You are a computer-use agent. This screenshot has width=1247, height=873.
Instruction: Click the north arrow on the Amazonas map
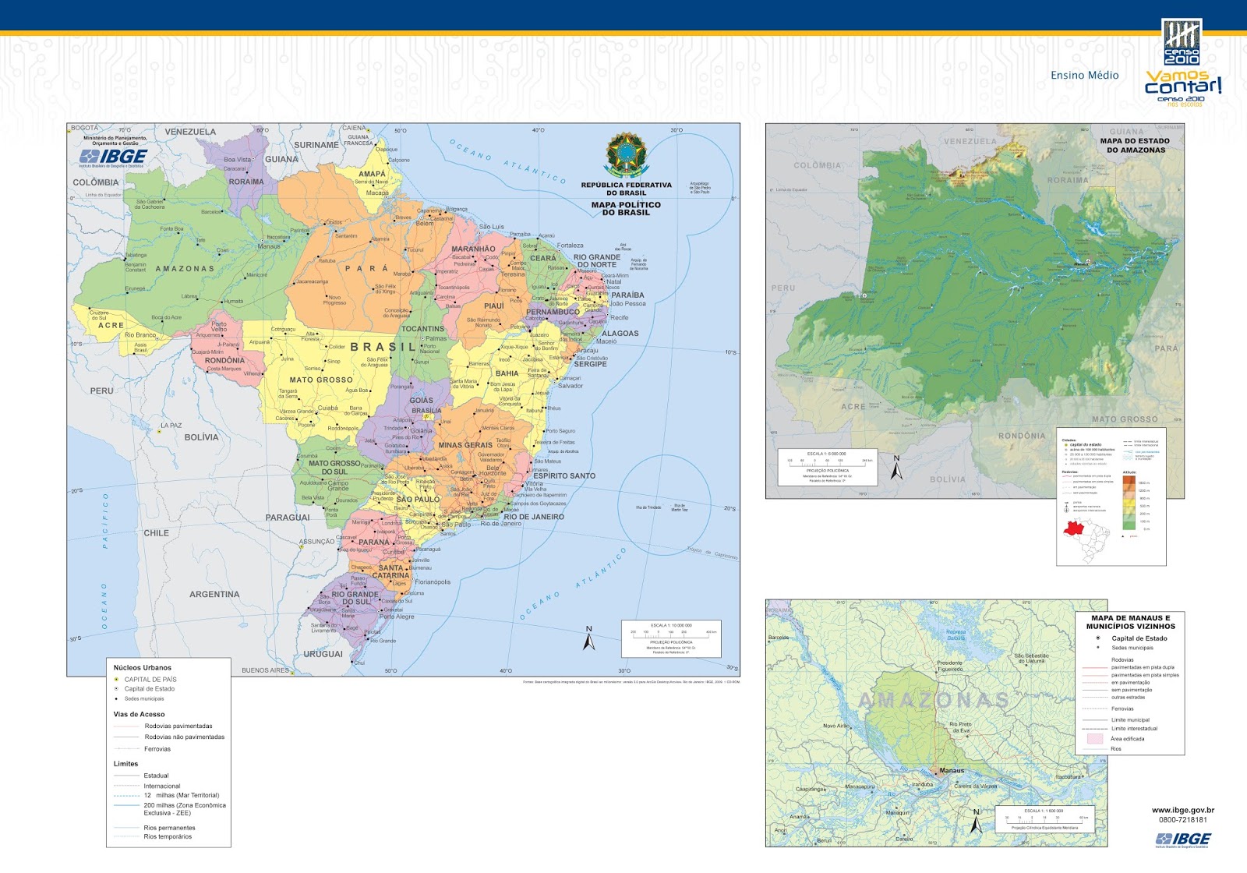click(898, 468)
